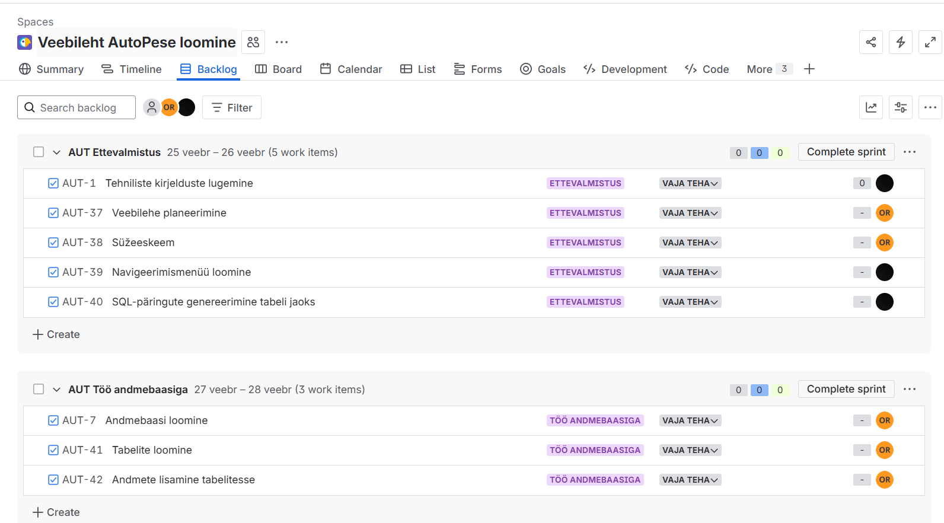944x523 pixels.
Task: Open the status dropdown for AUT-41
Action: 690,451
